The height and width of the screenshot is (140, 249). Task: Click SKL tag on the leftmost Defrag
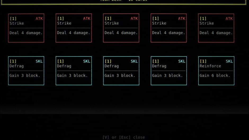point(39,61)
